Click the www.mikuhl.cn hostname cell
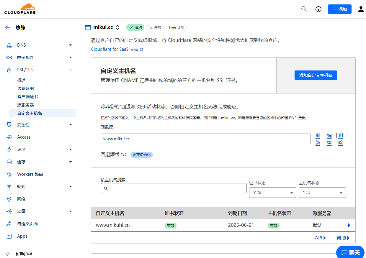366x258 pixels. 113,225
